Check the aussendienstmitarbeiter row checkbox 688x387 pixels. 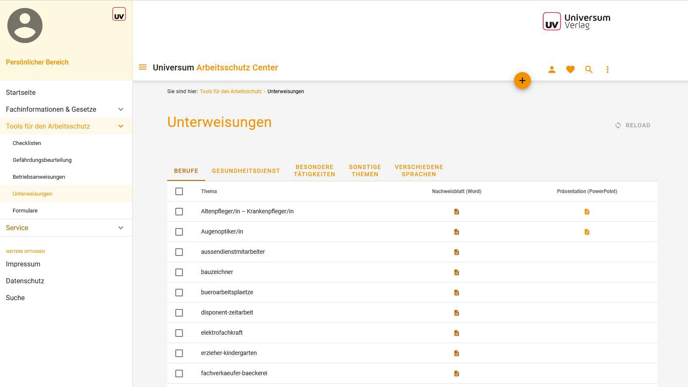(x=179, y=252)
